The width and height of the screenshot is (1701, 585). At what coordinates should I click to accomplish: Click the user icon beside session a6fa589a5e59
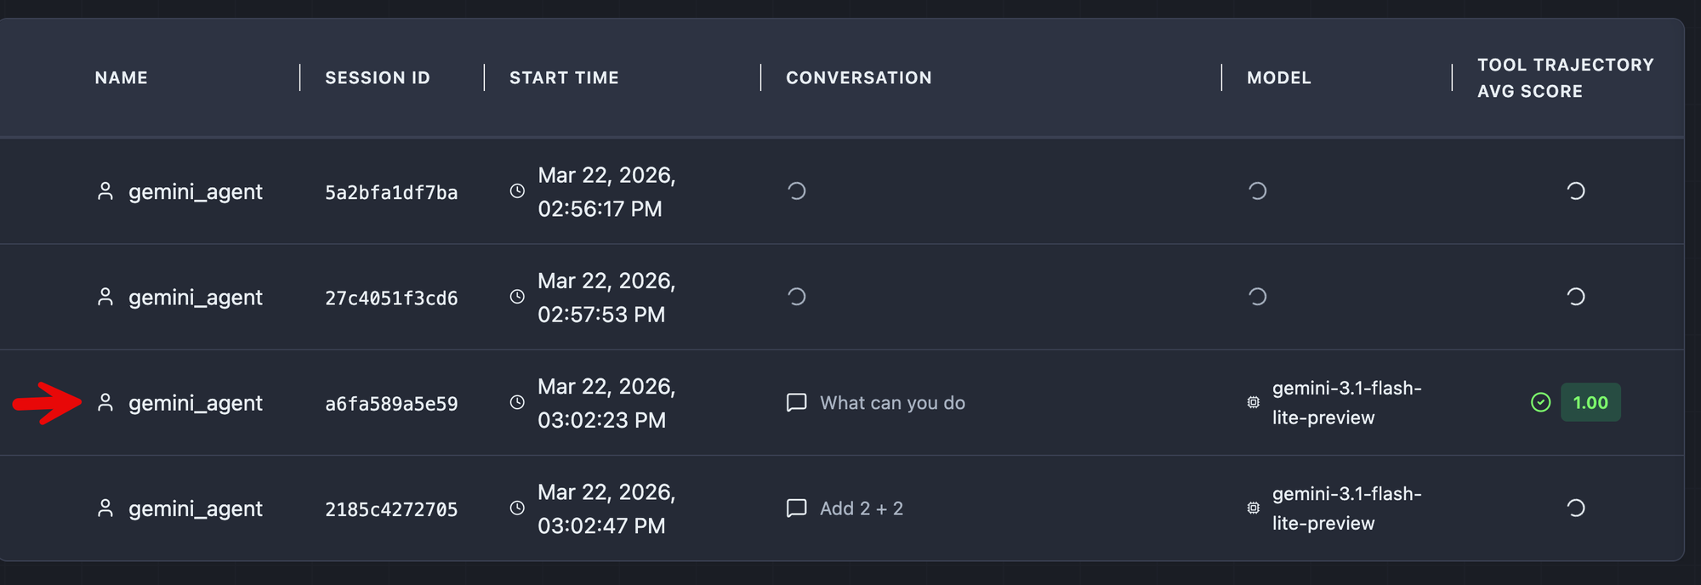[105, 403]
